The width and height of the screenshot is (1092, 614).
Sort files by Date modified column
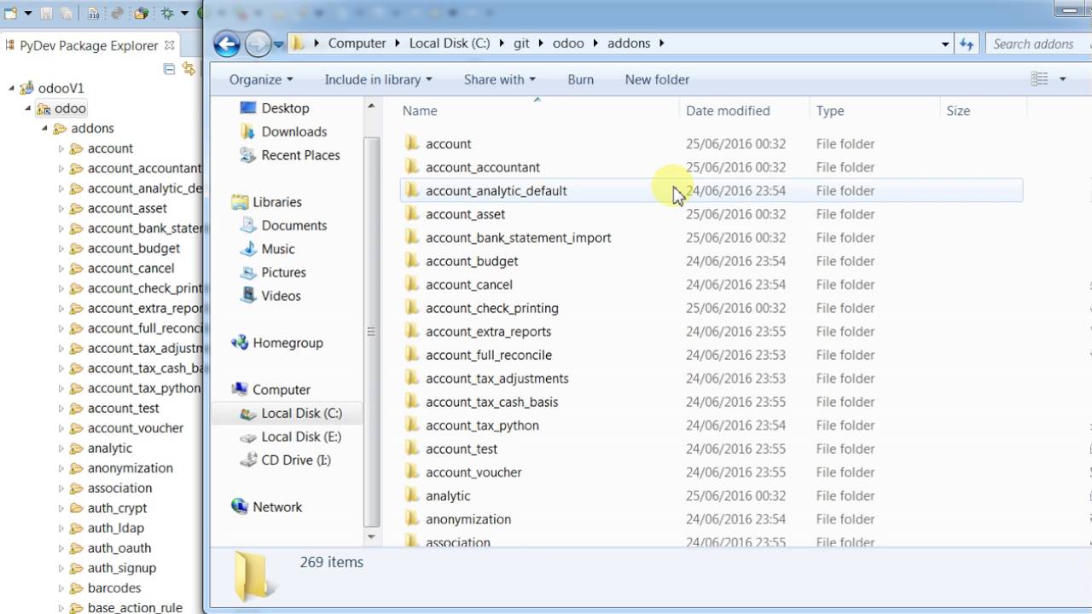click(744, 111)
